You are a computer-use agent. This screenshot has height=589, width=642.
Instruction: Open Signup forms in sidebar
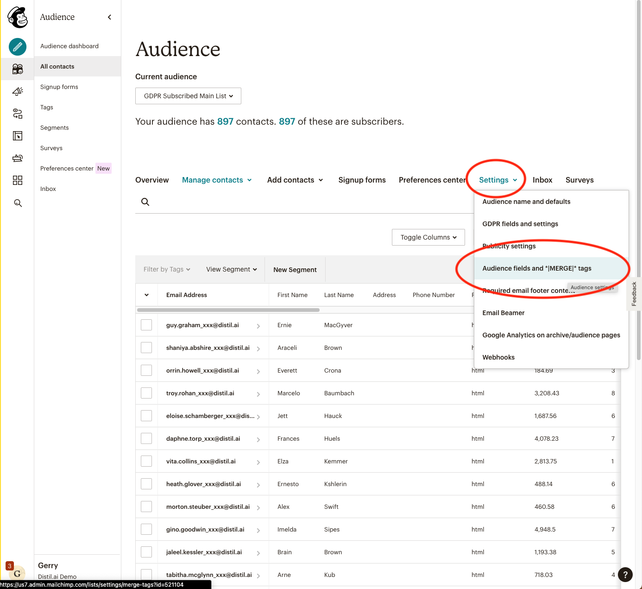[77, 87]
